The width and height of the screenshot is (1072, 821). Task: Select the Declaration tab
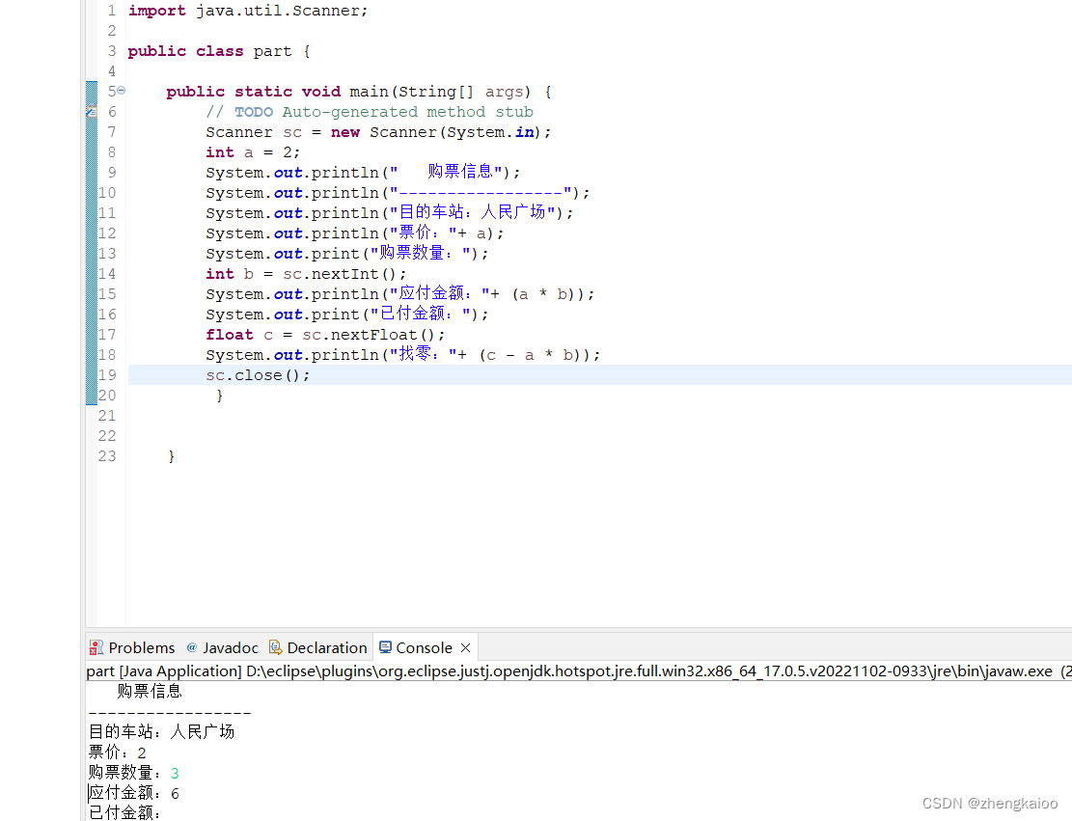click(x=328, y=647)
